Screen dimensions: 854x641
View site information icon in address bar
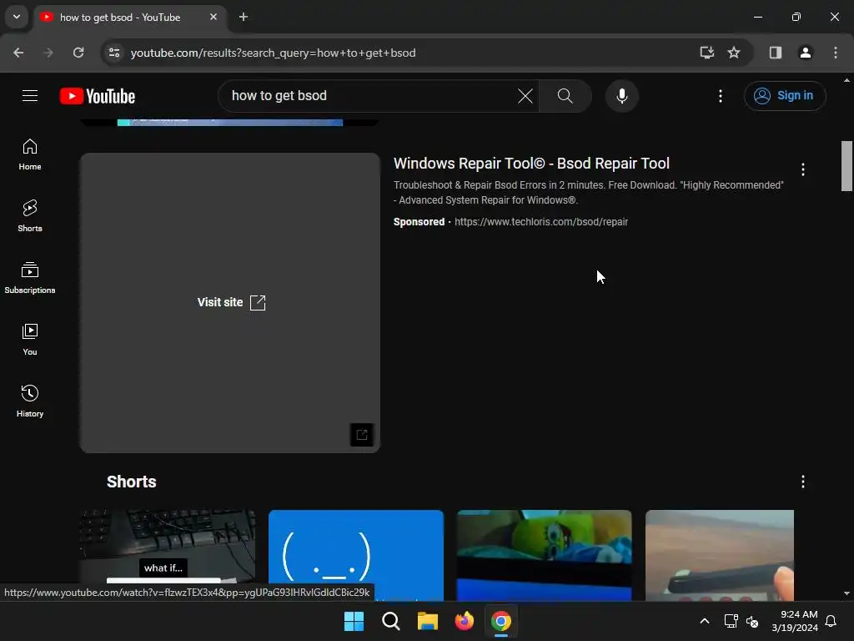114,53
